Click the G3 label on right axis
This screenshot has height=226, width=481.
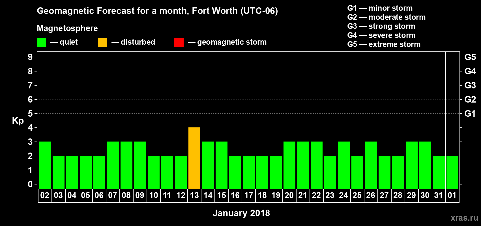point(470,85)
